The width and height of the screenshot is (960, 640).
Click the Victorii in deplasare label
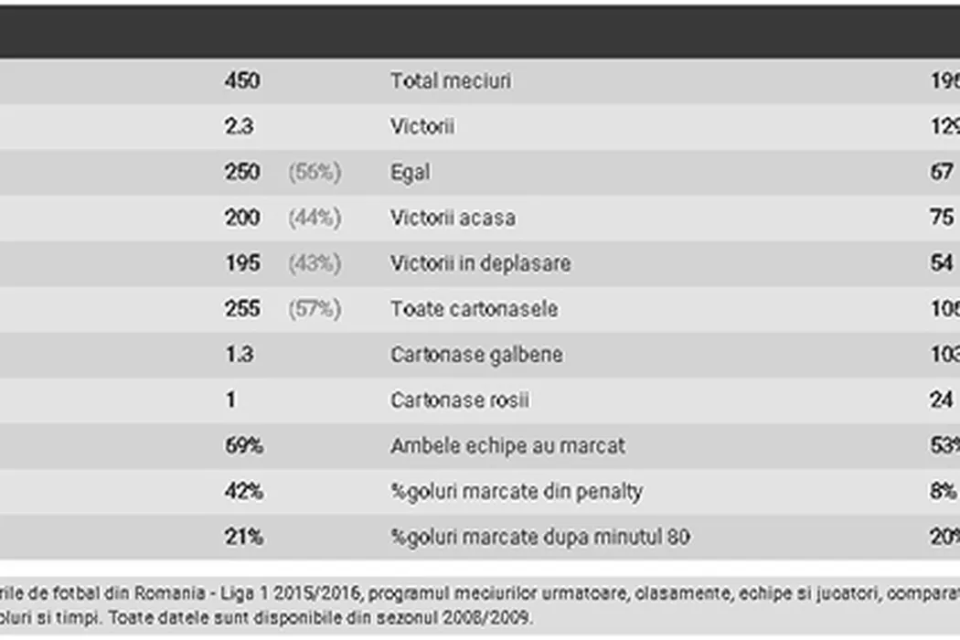coord(480,263)
